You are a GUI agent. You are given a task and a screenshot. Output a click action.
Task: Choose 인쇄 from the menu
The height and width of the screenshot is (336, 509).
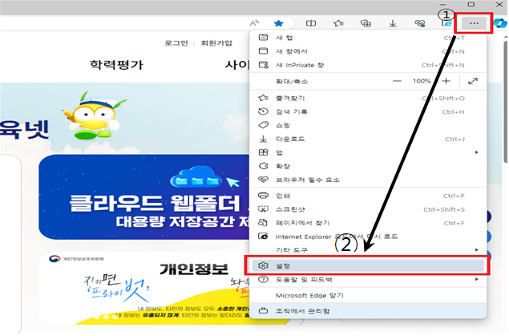point(368,196)
